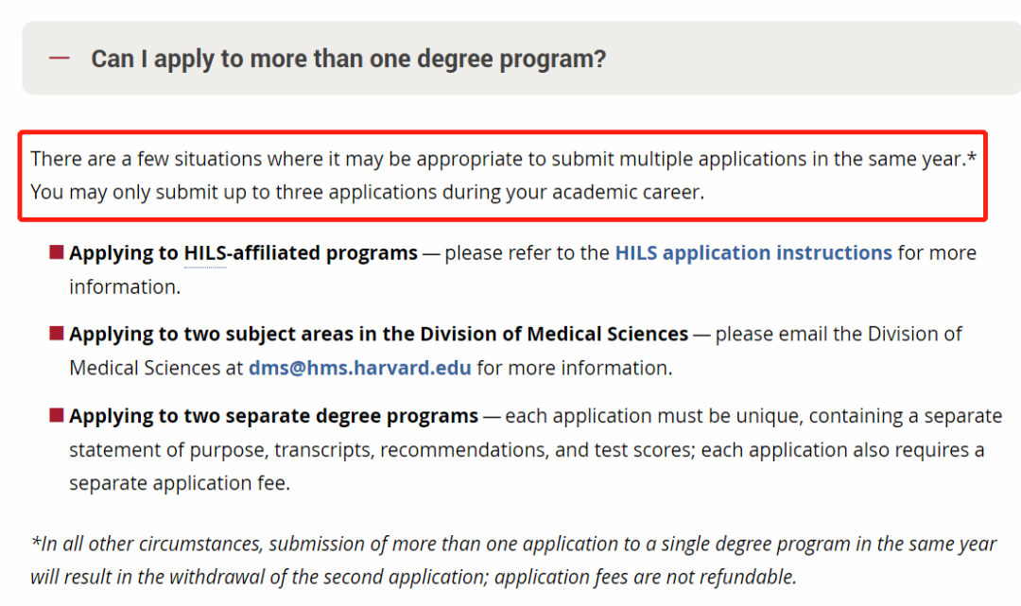
Task: Click the red bullet beside HILS-affiliated programs
Action: coord(57,251)
